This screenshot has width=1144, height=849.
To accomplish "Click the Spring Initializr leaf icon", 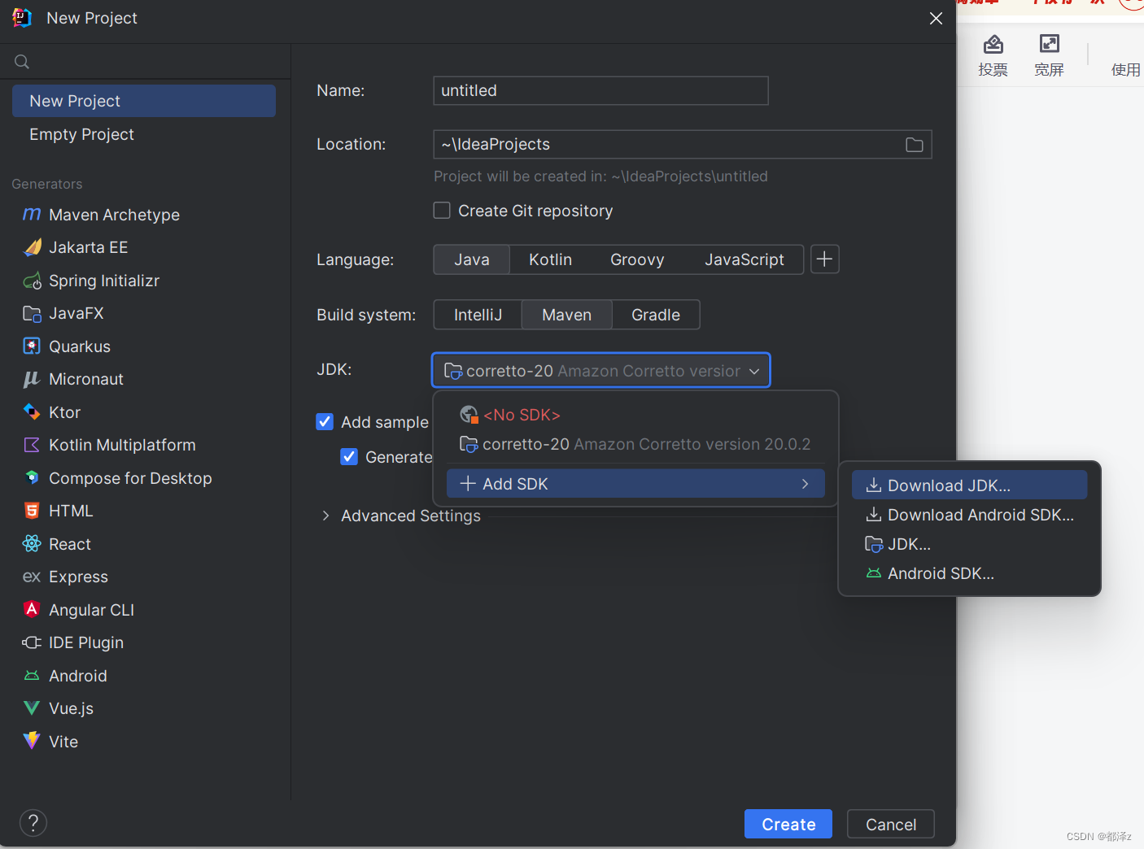I will [x=31, y=280].
